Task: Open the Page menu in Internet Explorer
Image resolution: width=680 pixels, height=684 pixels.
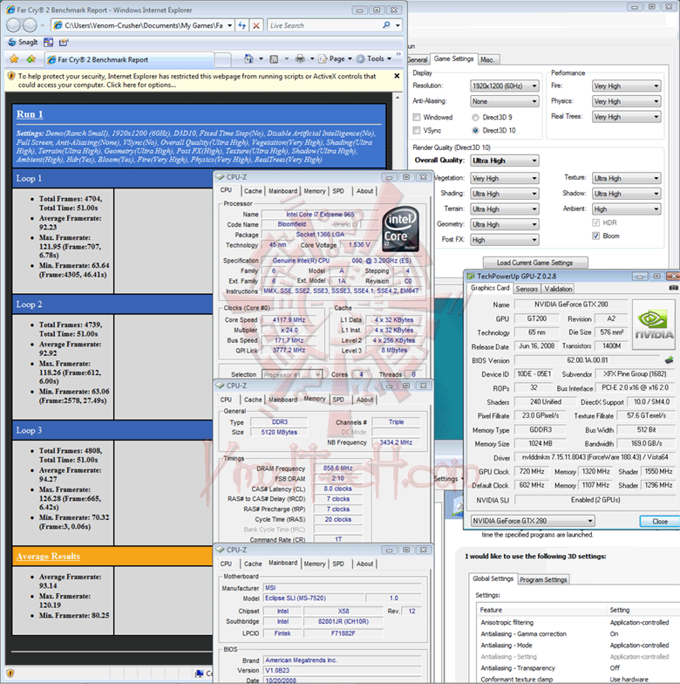Action: click(335, 59)
